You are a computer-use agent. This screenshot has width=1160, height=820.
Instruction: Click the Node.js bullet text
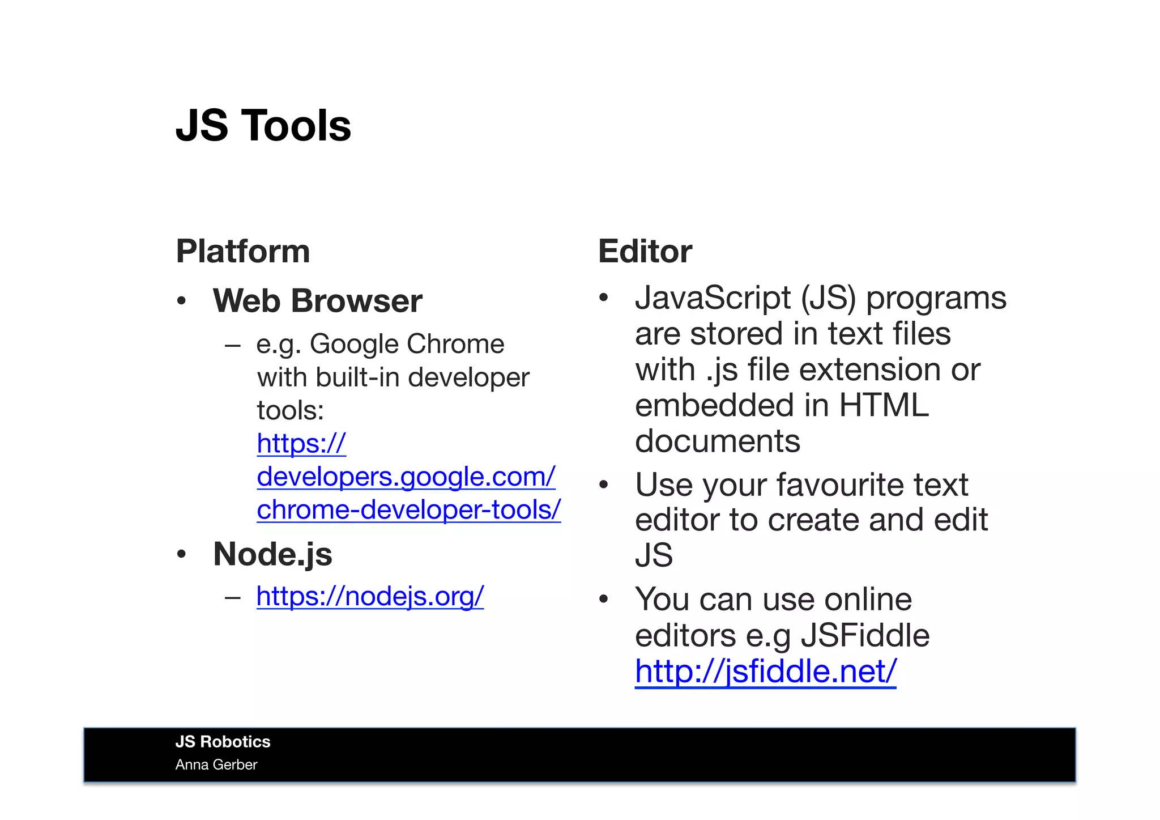pos(272,554)
